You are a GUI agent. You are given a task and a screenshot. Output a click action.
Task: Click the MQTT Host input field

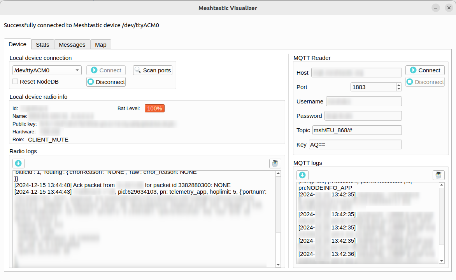tap(356, 73)
